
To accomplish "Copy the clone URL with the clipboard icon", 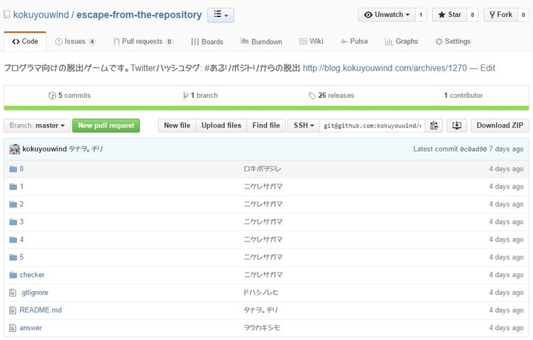I will (434, 125).
